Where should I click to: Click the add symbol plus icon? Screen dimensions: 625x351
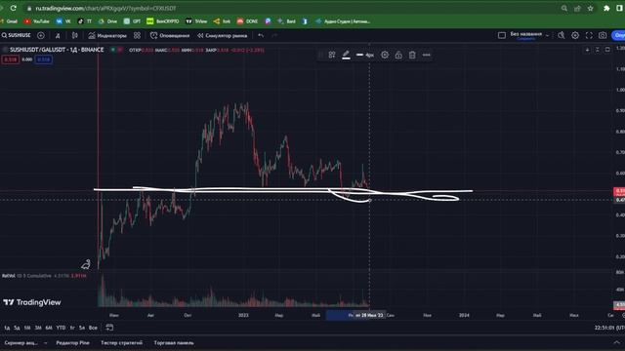[41, 35]
